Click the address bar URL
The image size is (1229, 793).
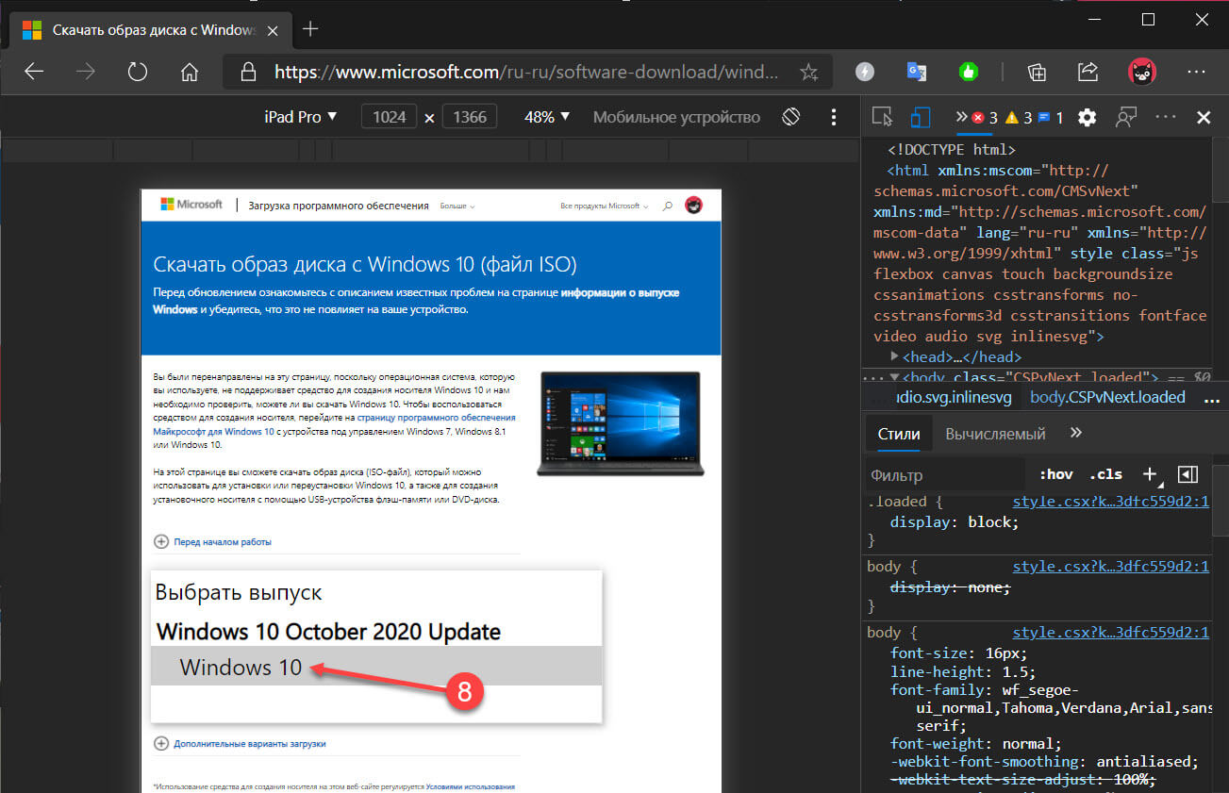(526, 72)
